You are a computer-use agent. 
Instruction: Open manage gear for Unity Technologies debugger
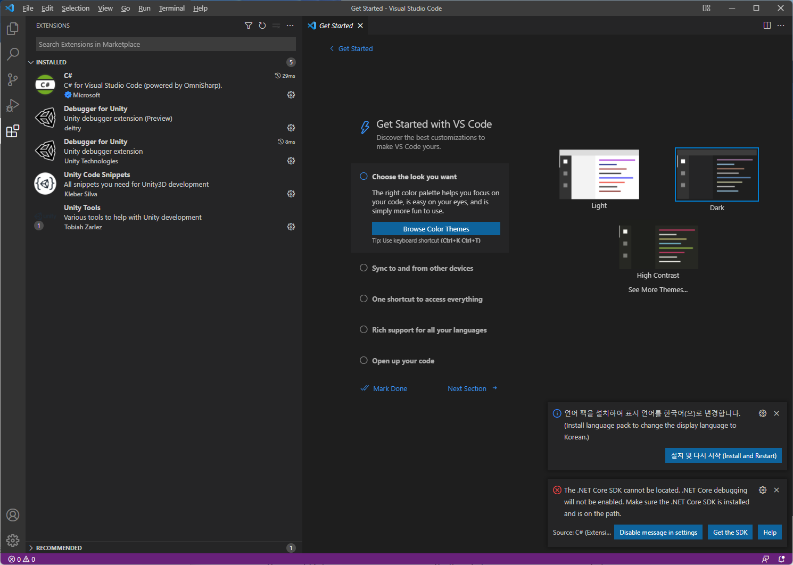(x=291, y=161)
